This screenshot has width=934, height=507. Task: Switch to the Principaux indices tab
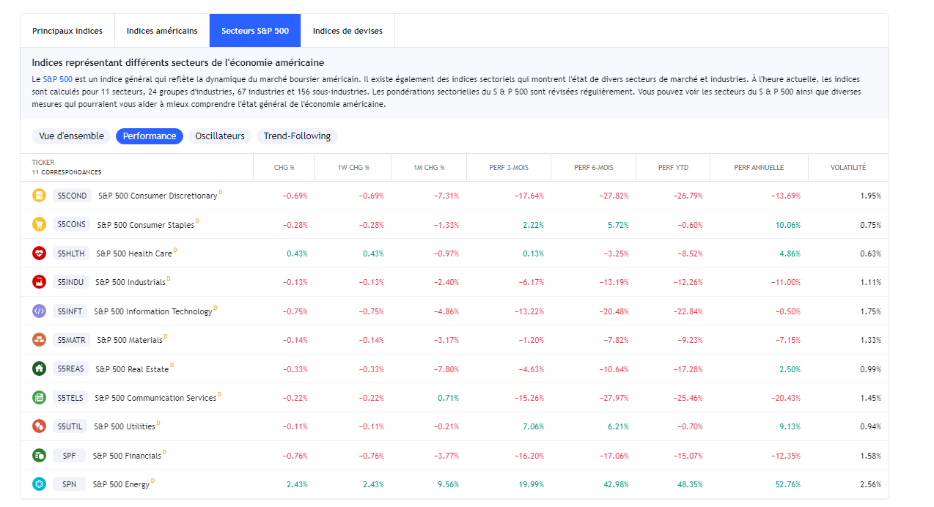[67, 31]
